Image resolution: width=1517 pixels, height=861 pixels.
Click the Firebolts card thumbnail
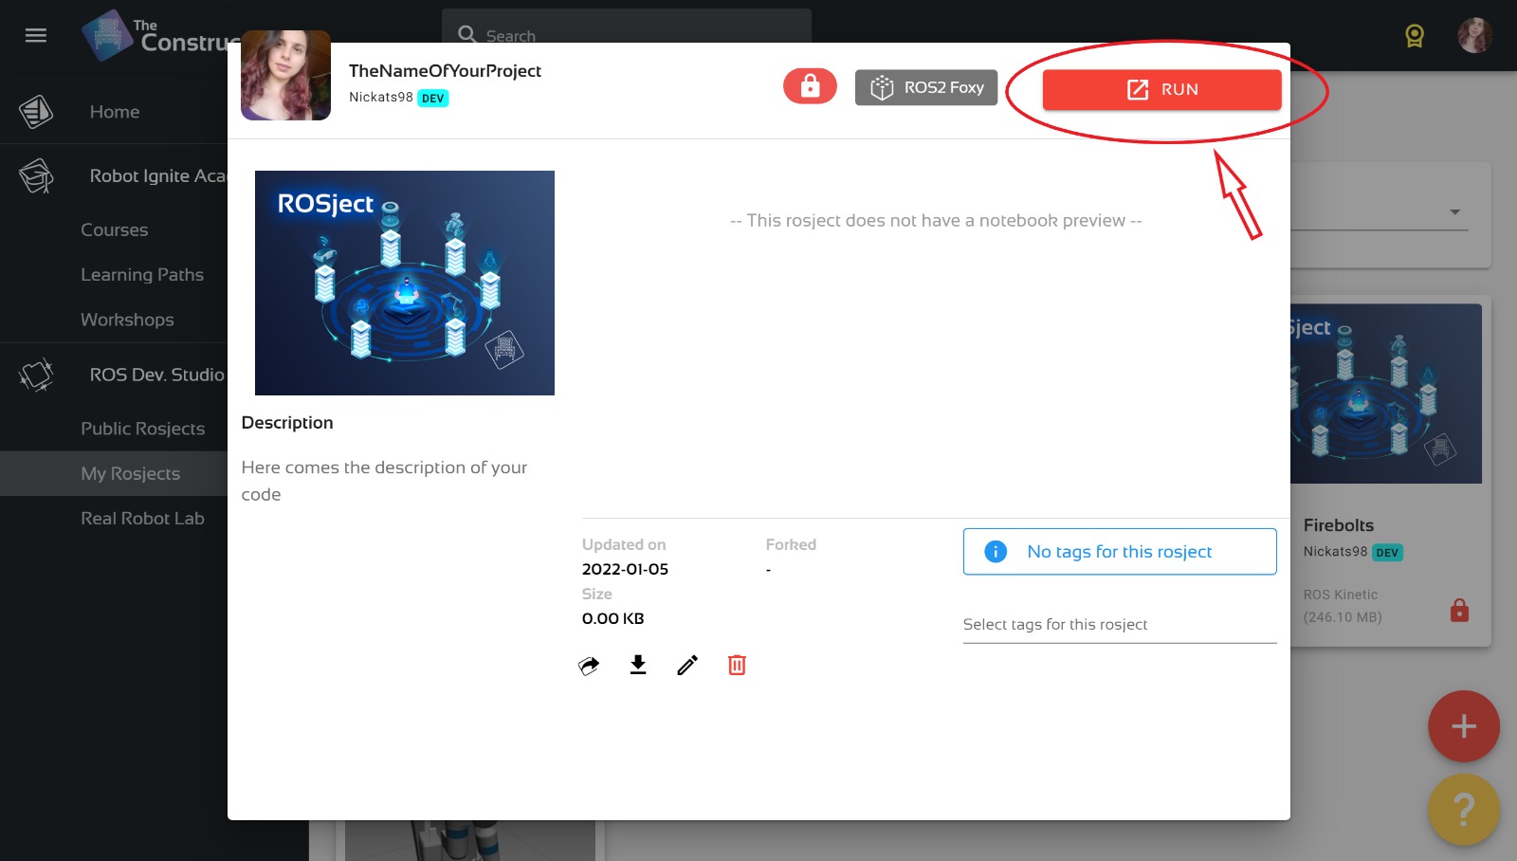(x=1386, y=394)
